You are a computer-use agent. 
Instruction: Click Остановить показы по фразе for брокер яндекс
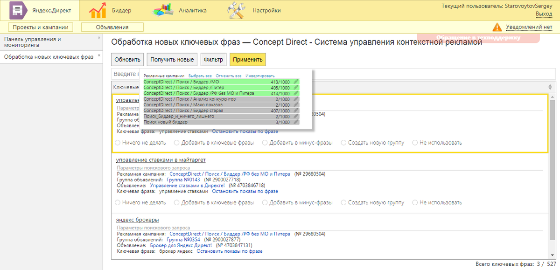230,251
